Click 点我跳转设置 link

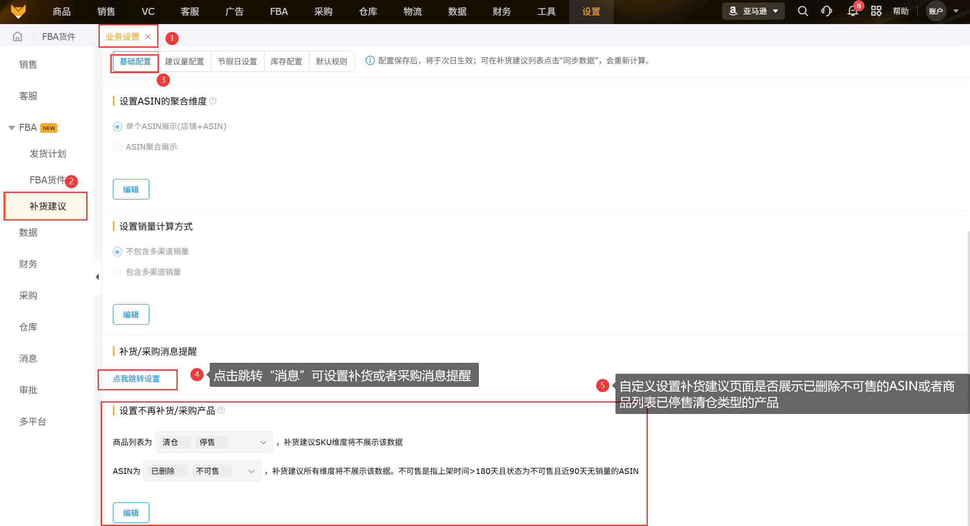click(137, 379)
